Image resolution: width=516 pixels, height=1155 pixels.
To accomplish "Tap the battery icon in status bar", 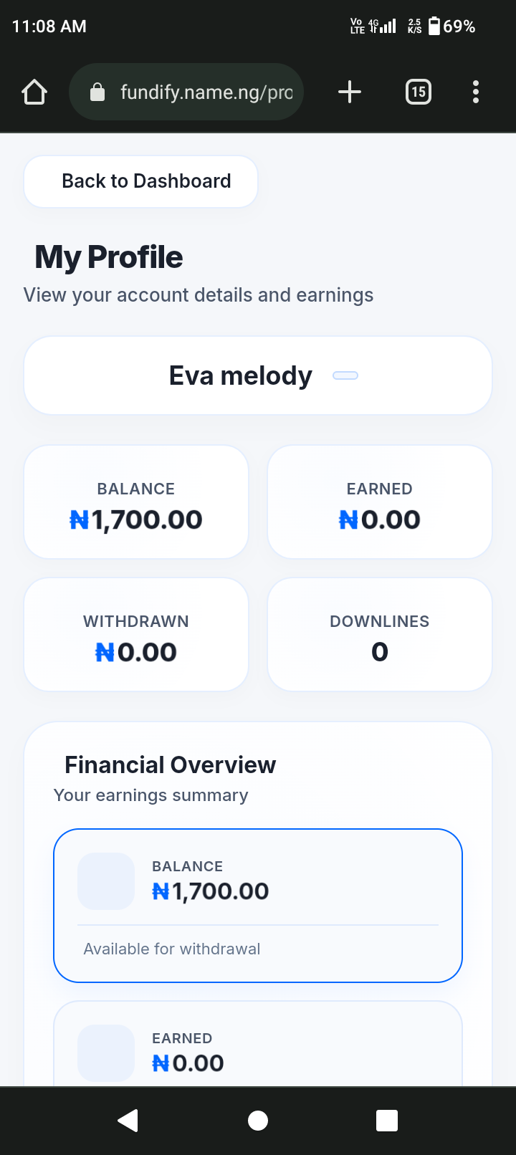I will click(434, 27).
